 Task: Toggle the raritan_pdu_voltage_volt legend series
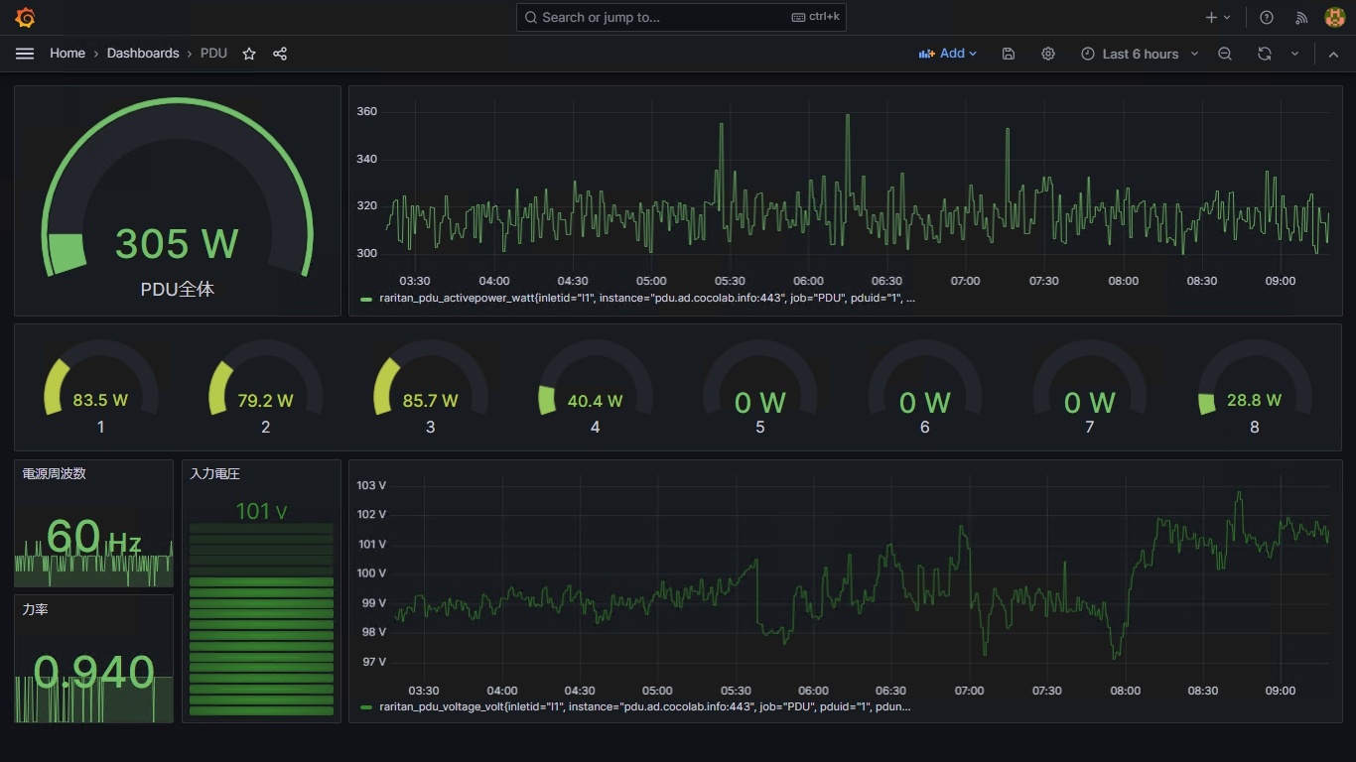[636, 707]
